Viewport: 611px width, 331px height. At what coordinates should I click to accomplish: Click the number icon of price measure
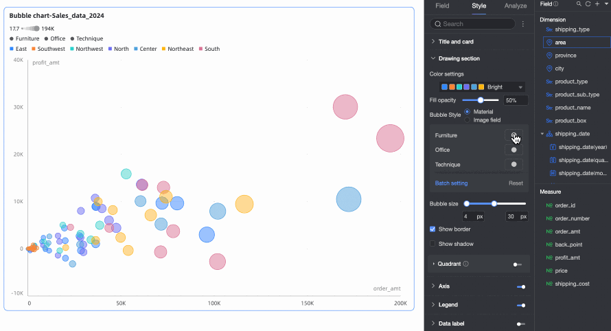point(549,271)
